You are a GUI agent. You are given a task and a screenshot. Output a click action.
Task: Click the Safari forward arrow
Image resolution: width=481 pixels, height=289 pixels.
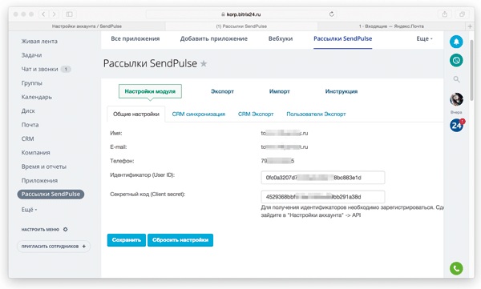54,14
